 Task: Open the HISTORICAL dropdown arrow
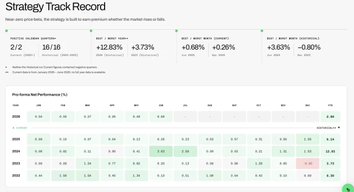coord(339,128)
